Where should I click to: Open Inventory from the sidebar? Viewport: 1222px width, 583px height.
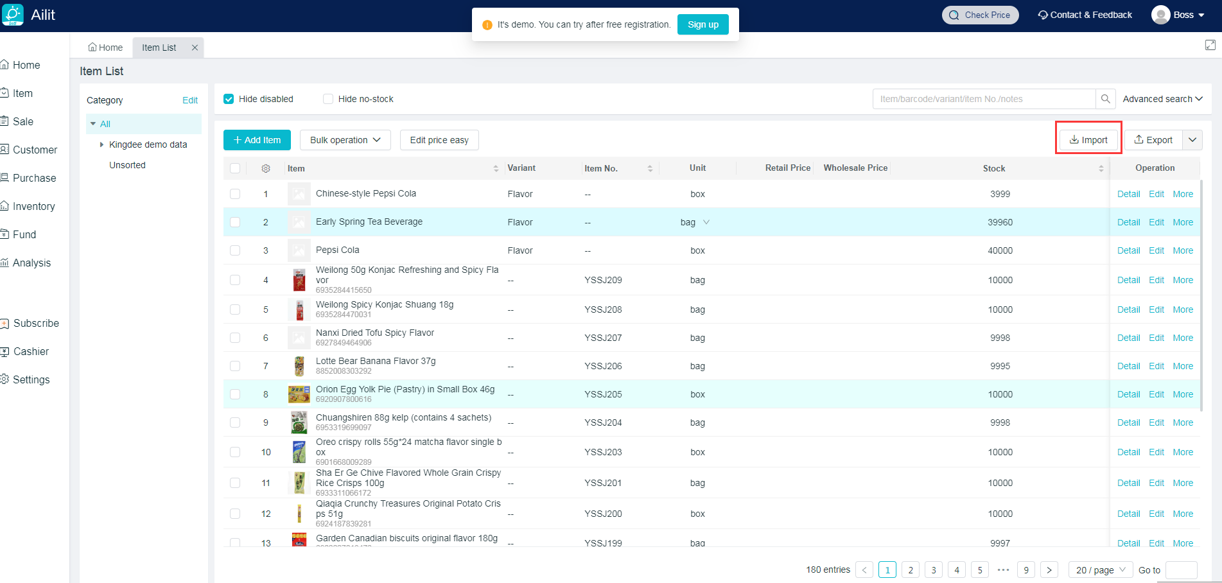point(33,206)
